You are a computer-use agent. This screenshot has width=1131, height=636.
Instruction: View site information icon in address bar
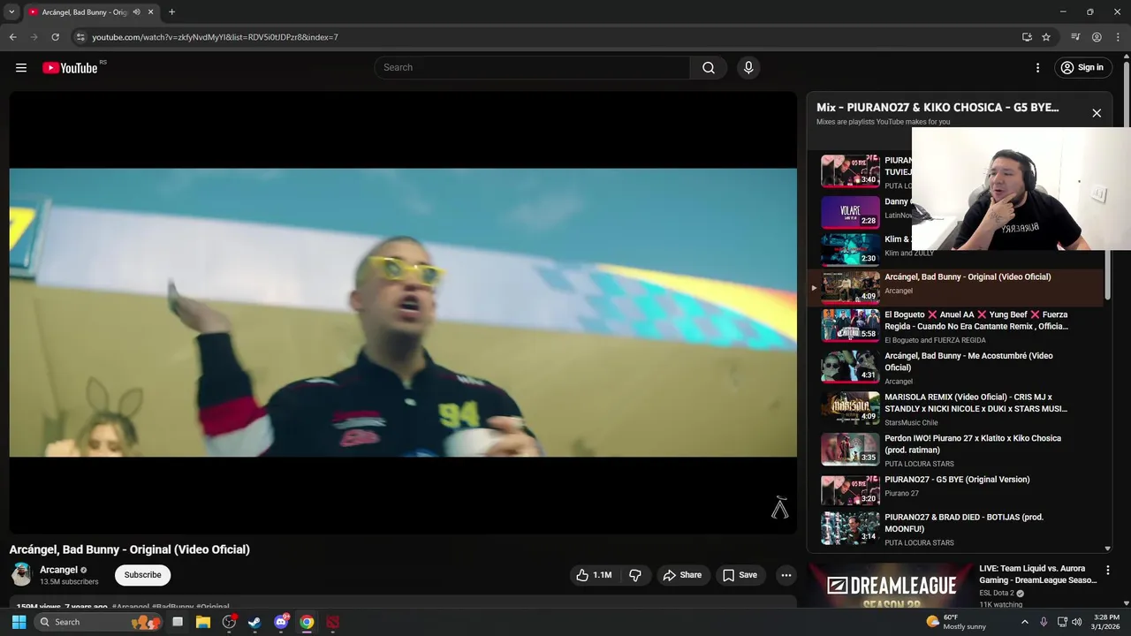pos(80,37)
